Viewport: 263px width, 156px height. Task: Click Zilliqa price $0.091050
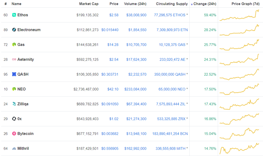pos(110,104)
